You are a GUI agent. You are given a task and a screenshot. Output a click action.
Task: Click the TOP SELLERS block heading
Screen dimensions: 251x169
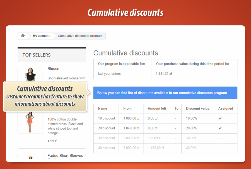[37, 55]
